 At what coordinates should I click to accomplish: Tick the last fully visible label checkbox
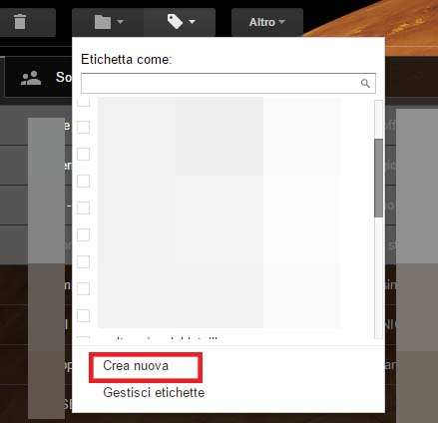coord(83,315)
